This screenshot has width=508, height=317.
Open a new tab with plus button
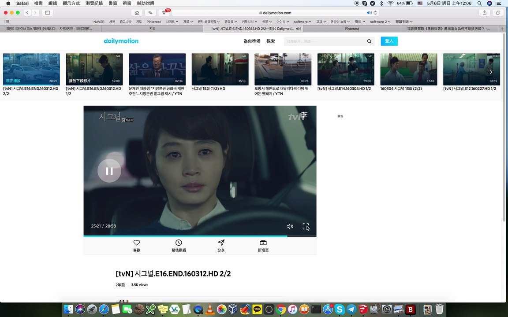tap(503, 29)
